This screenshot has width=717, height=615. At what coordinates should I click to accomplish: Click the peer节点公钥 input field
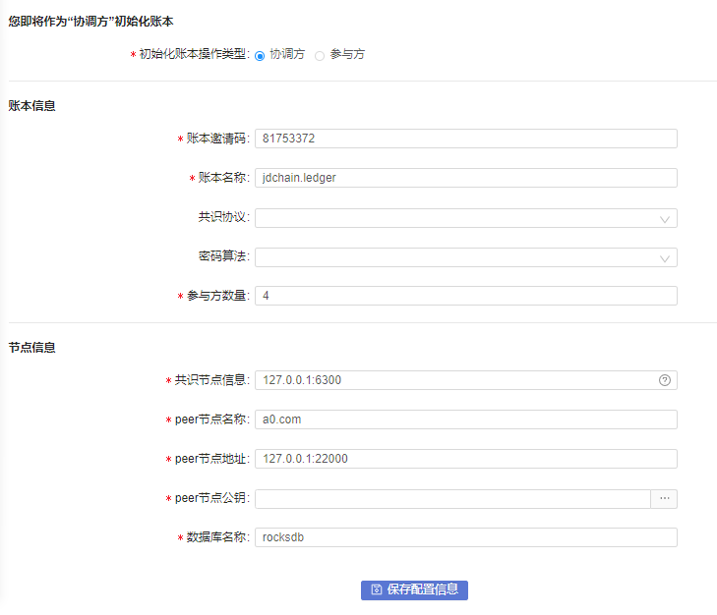click(452, 499)
